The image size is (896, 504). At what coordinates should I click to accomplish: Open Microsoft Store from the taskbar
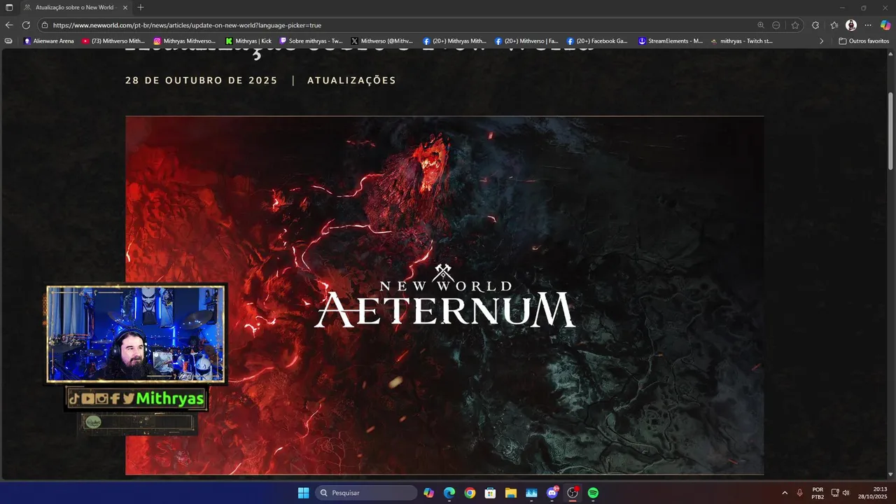(490, 493)
